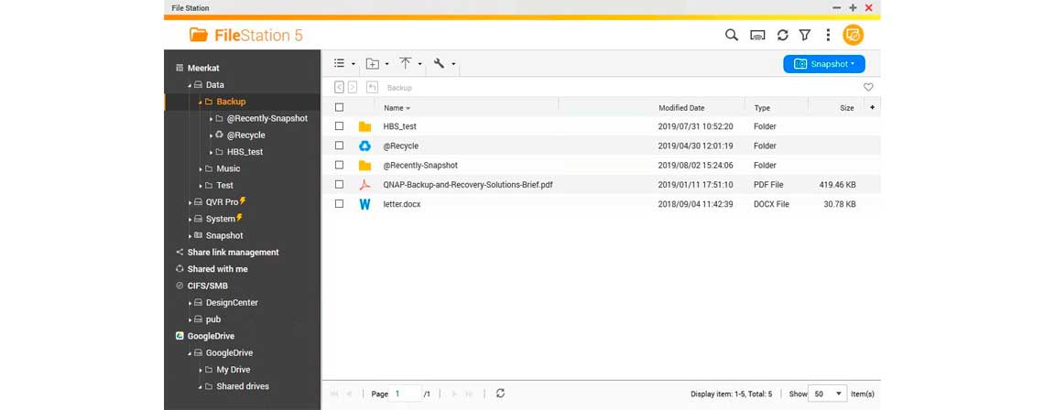1044x410 pixels.
Task: Open the items-per-page Show dropdown
Action: pos(829,394)
